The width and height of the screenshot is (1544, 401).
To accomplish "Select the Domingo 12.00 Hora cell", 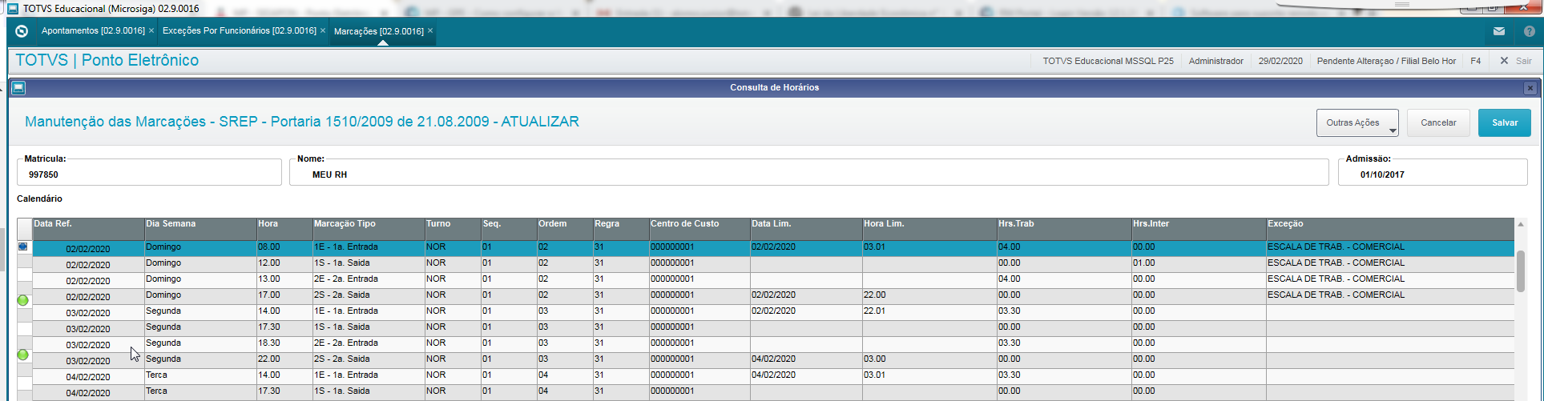I will pos(284,263).
